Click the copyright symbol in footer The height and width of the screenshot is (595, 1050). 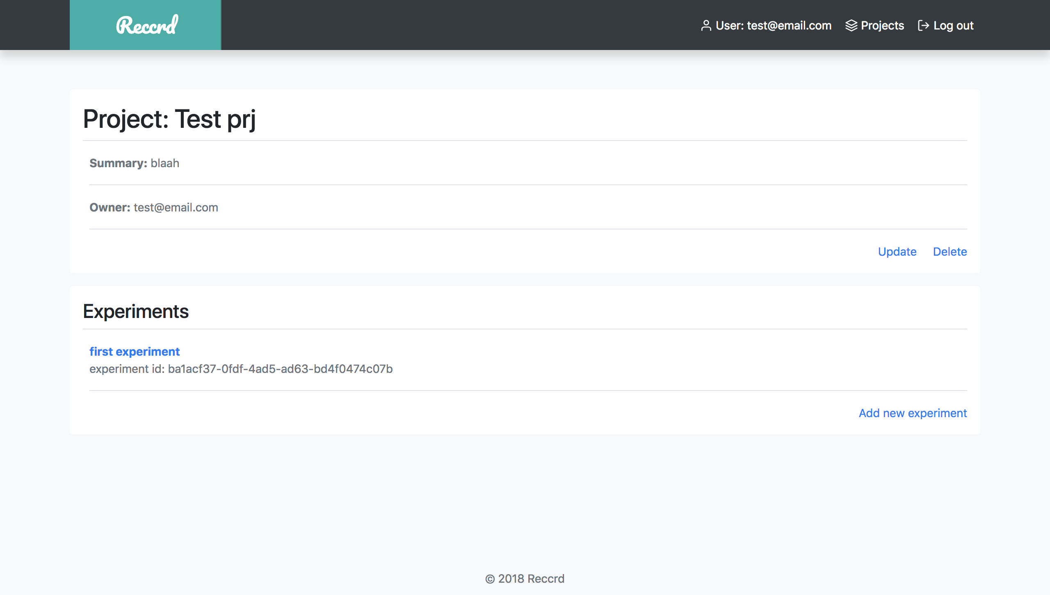(490, 579)
